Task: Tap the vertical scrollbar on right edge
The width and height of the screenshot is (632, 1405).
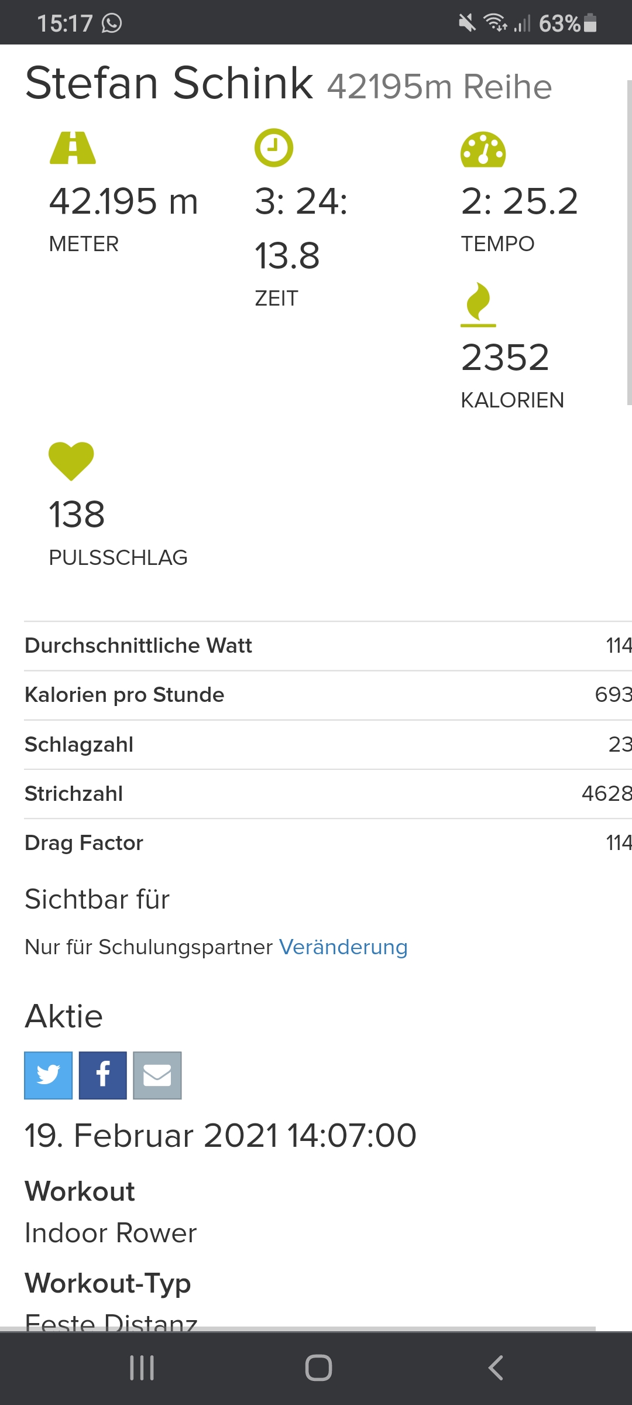Action: (628, 242)
